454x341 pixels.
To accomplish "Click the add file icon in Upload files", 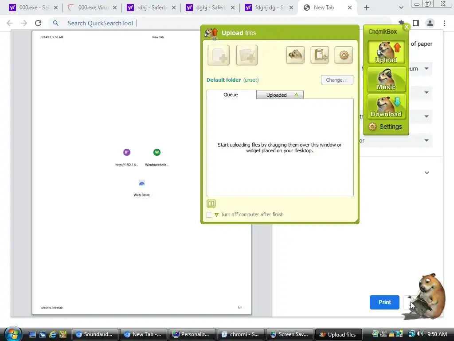I will [219, 55].
